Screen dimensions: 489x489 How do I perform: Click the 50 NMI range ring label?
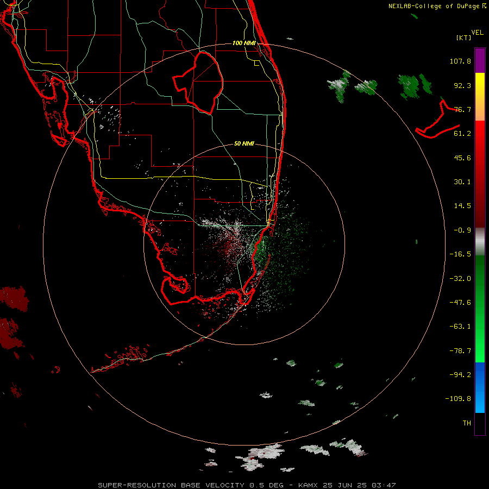[244, 144]
